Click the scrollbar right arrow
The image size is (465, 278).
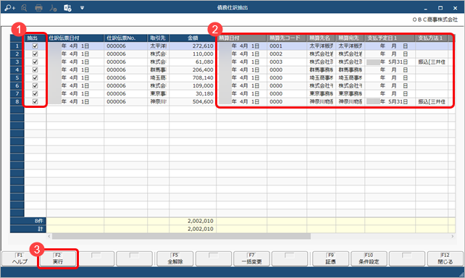click(x=453, y=236)
